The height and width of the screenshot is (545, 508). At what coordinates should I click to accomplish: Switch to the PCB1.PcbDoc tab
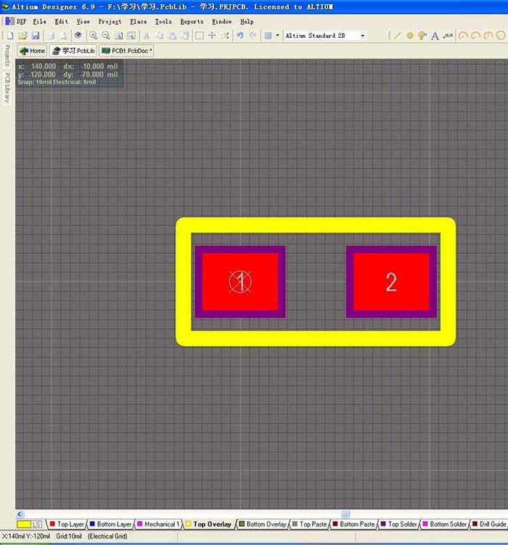click(126, 51)
